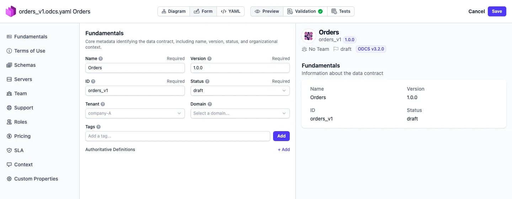Open the Tests panel tab
Viewport: 512px width, 199px height.
tap(341, 11)
